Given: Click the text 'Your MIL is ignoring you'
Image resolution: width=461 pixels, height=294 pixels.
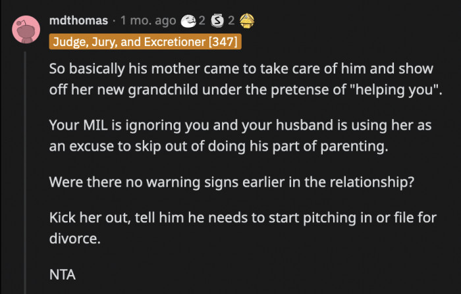Looking at the screenshot, I should tap(117, 126).
